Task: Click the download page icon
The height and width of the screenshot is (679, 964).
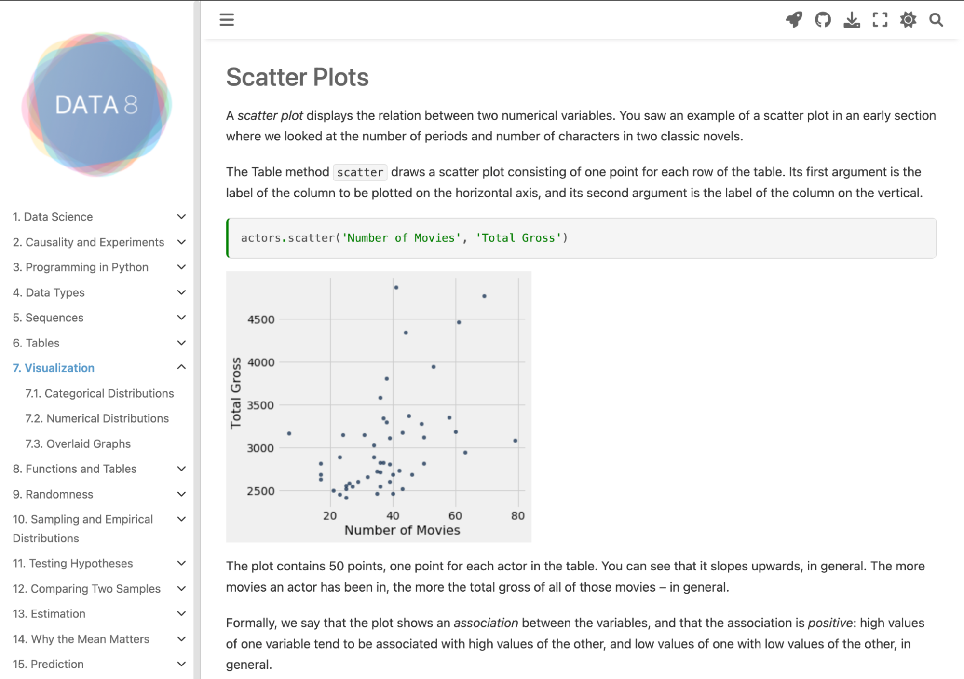Action: click(852, 20)
